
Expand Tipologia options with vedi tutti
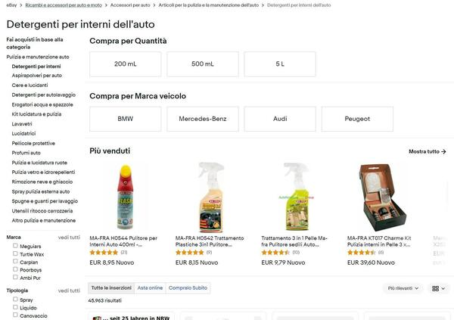(69, 290)
